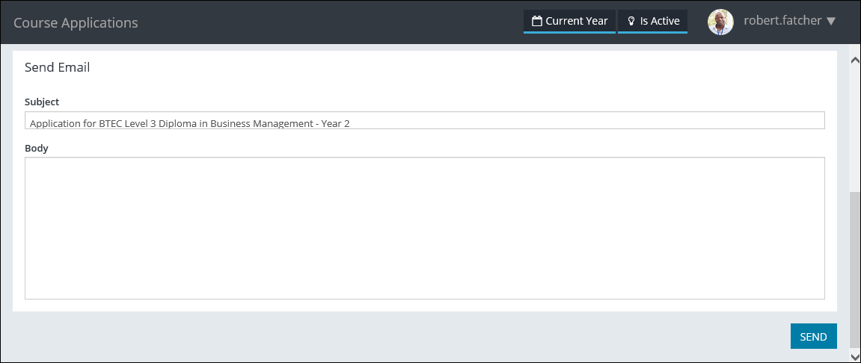Click the word "Application" in the Subject field
Screen dimensions: 861x363
55,123
